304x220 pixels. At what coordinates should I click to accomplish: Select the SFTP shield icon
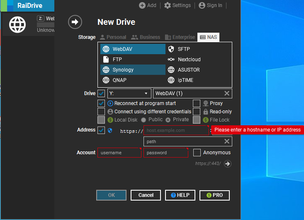[x=171, y=49]
